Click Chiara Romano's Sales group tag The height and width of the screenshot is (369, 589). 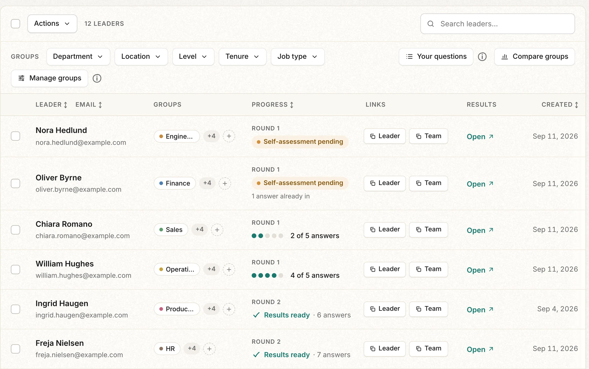[x=171, y=230]
